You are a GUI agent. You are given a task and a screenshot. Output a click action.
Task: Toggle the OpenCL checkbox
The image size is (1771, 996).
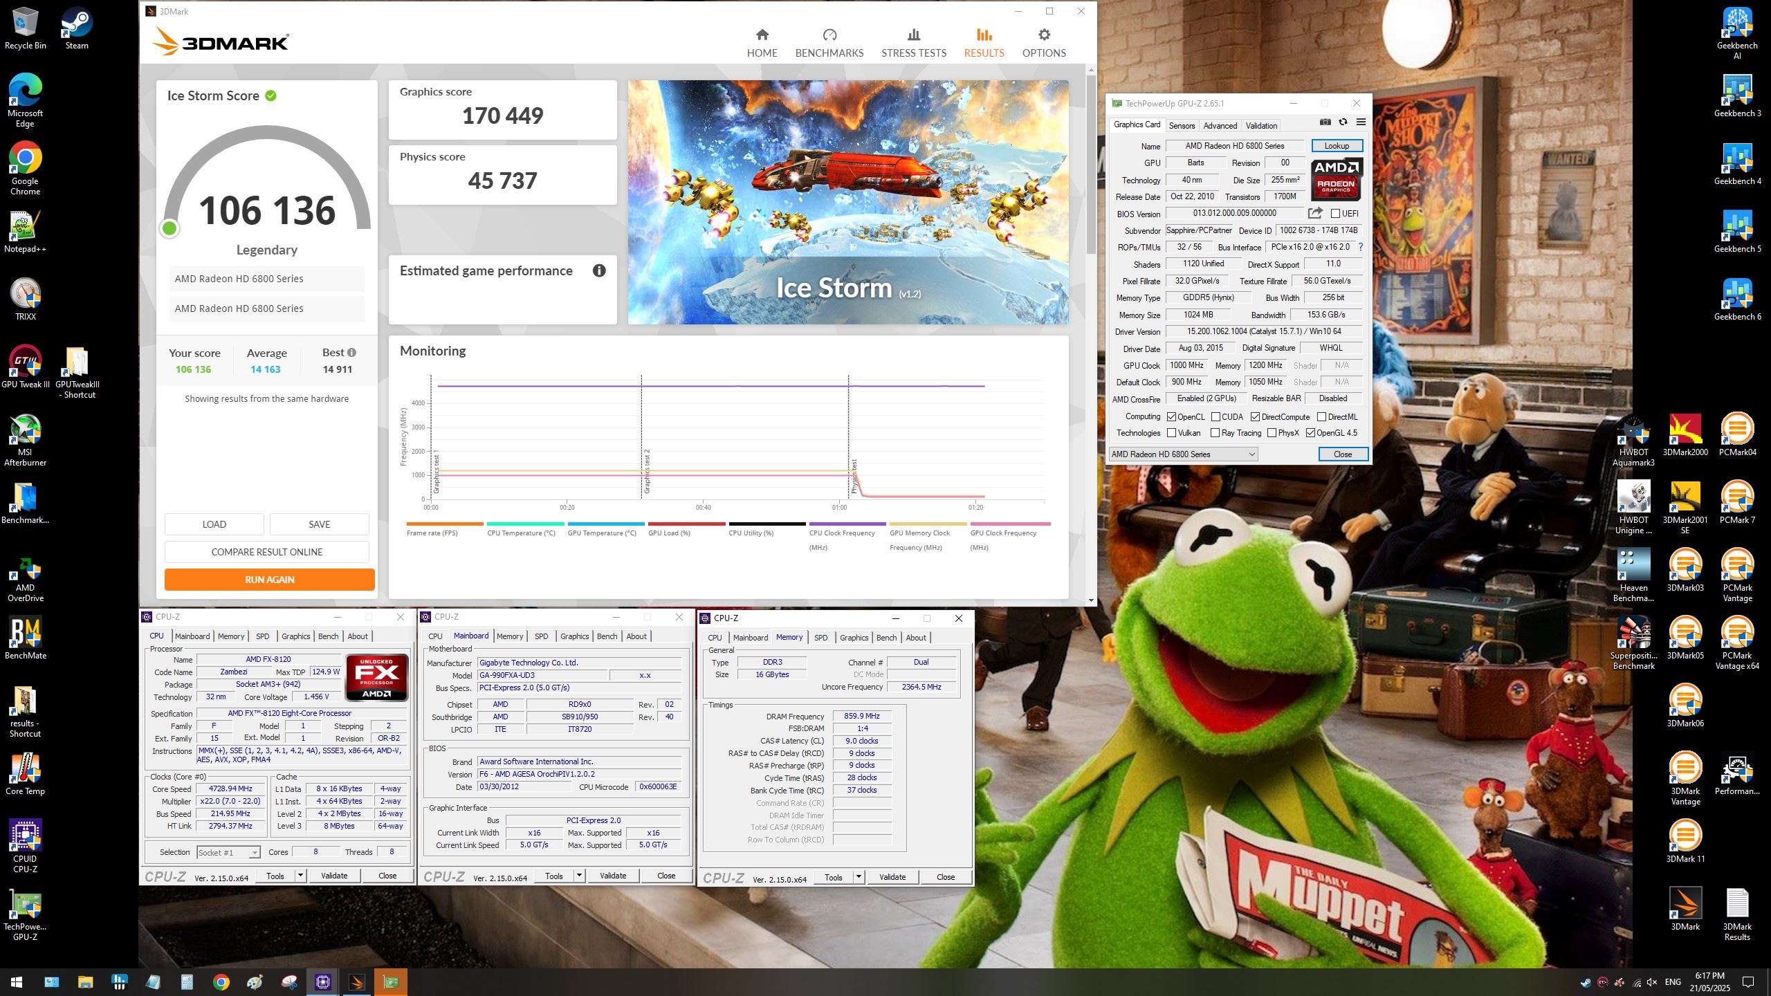coord(1171,417)
